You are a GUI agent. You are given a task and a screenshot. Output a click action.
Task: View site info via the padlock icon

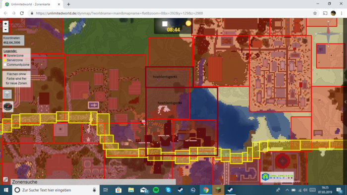coord(32,13)
